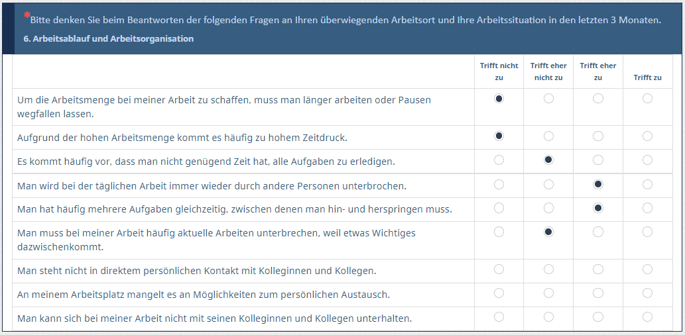Select 'Trifft eher zu' for aktuelle Arbeiten unterbrechen row
The width and height of the screenshot is (685, 335).
[x=598, y=232]
